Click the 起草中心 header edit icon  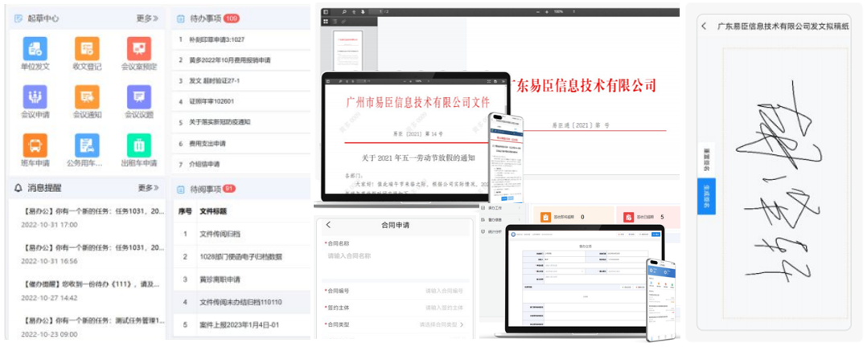(18, 18)
